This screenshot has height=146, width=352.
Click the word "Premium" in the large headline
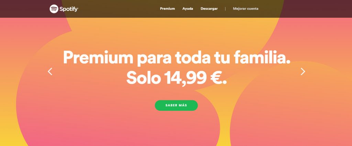98,57
